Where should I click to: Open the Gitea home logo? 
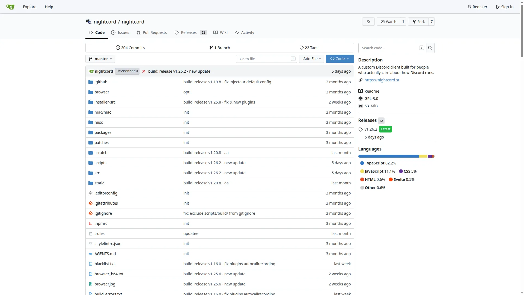point(10,7)
